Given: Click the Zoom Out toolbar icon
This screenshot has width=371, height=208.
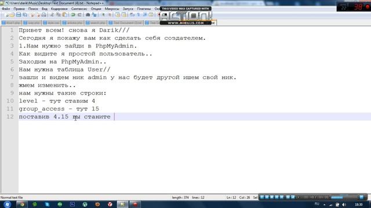Looking at the screenshot, I should (x=110, y=15).
